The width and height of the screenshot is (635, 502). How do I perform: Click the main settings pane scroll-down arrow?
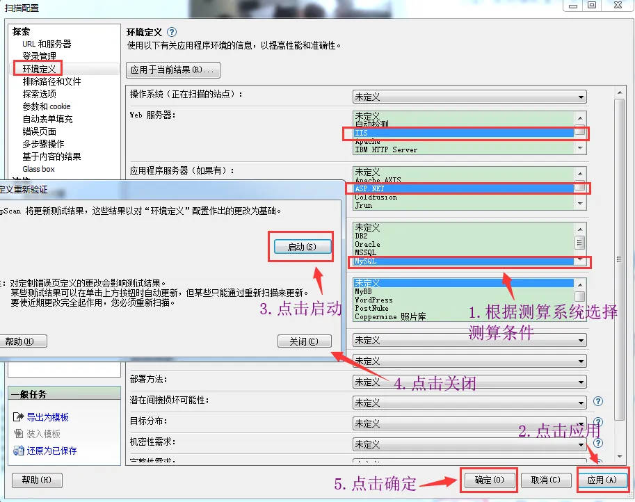tap(620, 456)
